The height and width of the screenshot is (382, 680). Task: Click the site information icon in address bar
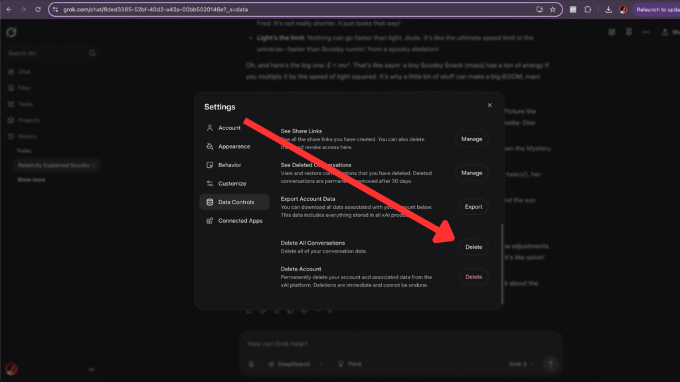(56, 9)
